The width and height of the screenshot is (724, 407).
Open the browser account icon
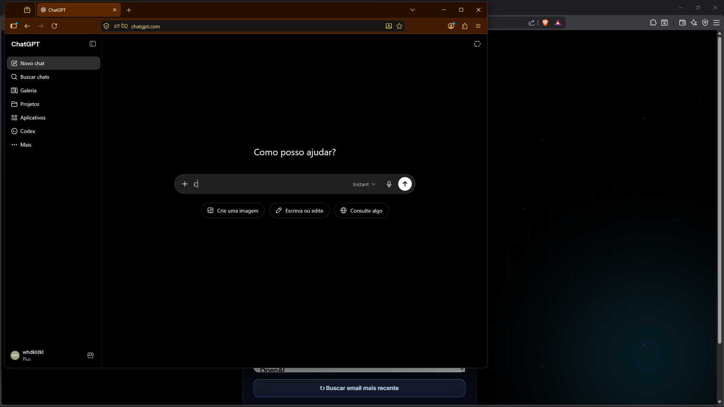click(x=451, y=26)
